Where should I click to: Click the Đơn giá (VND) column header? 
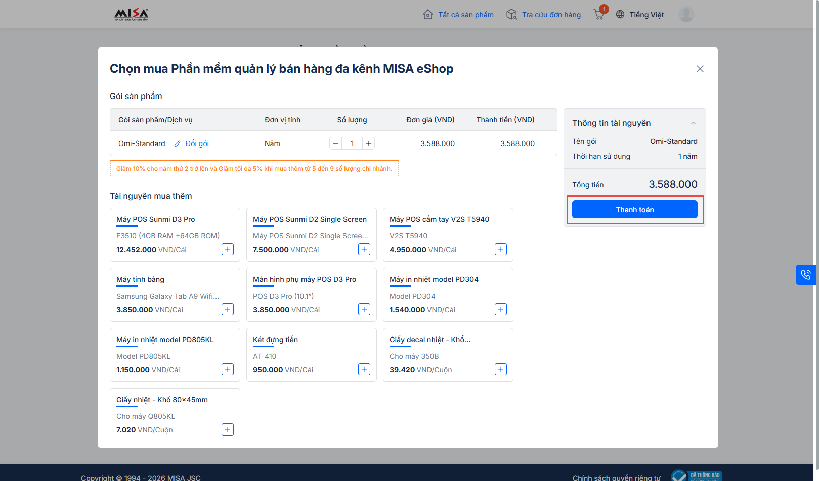coord(430,120)
